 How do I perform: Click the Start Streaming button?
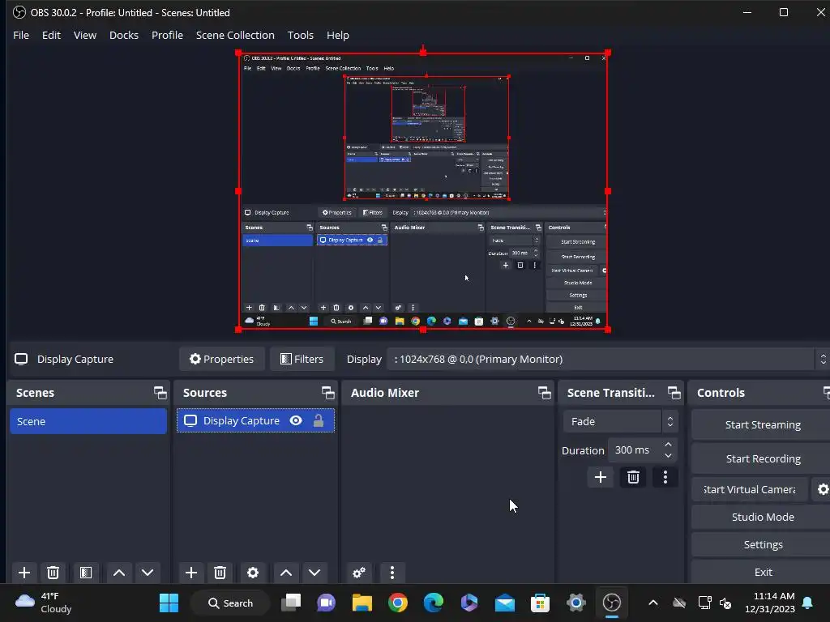[762, 424]
